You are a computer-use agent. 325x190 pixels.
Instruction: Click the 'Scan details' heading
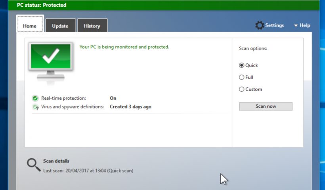56,161
